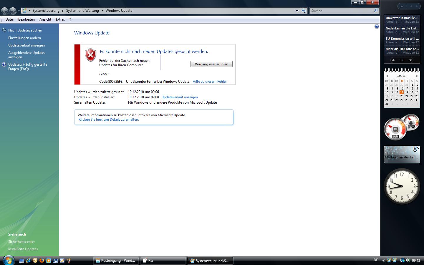The image size is (424, 265).
Task: Open the ? help menu
Action: click(x=70, y=19)
